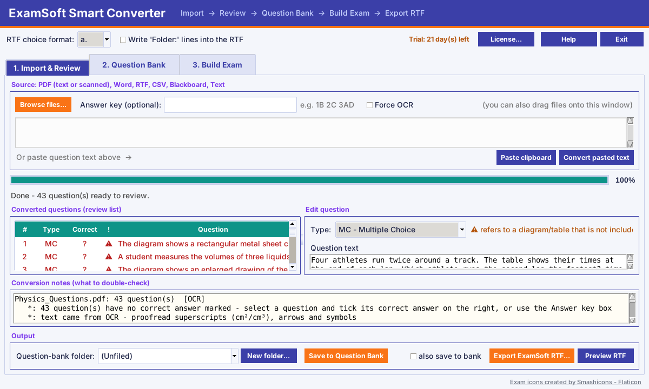Select row 'The diagram shows a rectangular metal sheet'
The width and height of the screenshot is (649, 389).
152,244
